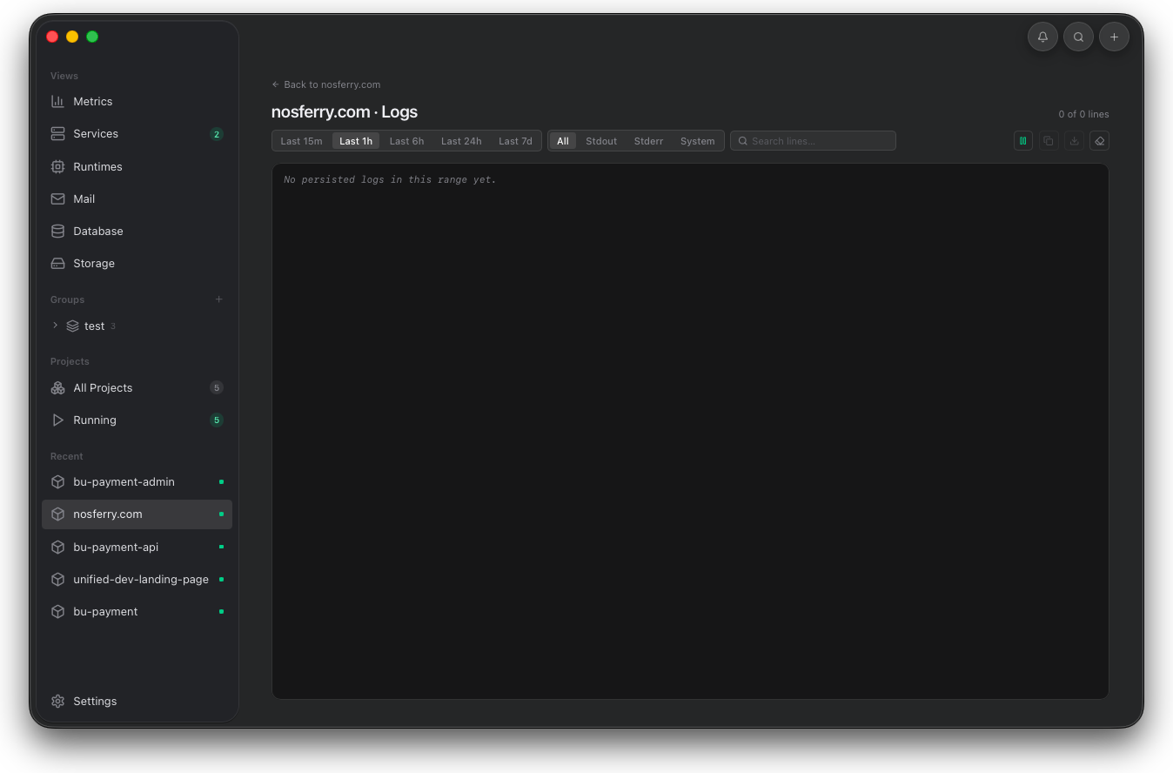Open bu-payment-admin recent project
This screenshot has height=773, width=1173.
(137, 481)
